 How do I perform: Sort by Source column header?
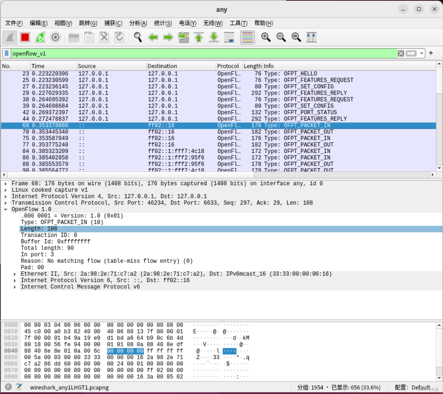(x=112, y=66)
